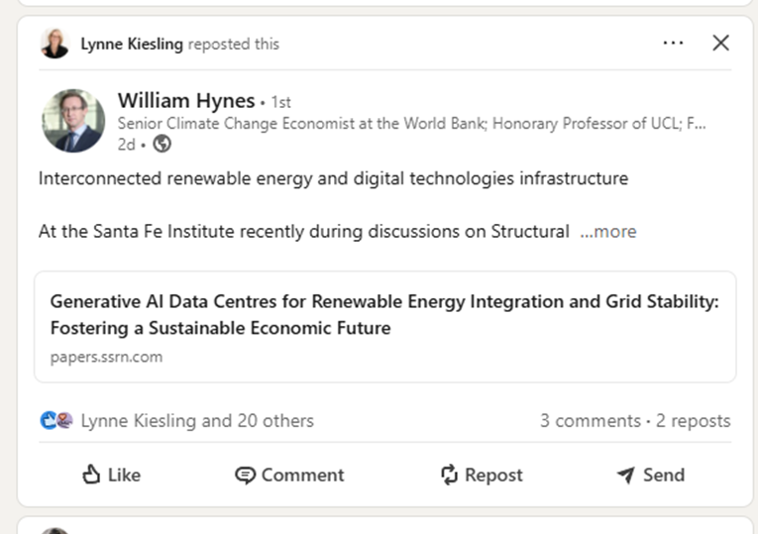This screenshot has height=534, width=758.
Task: Dismiss the post with the X icon
Action: click(720, 43)
